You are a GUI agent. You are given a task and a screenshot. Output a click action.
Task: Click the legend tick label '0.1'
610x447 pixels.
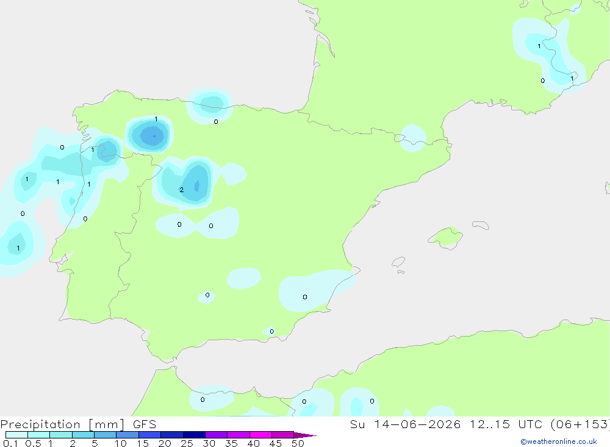[10, 443]
